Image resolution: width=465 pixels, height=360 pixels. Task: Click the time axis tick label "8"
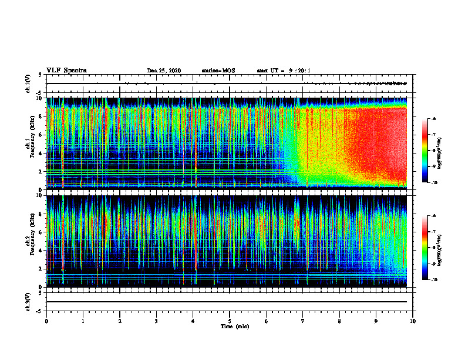339,321
